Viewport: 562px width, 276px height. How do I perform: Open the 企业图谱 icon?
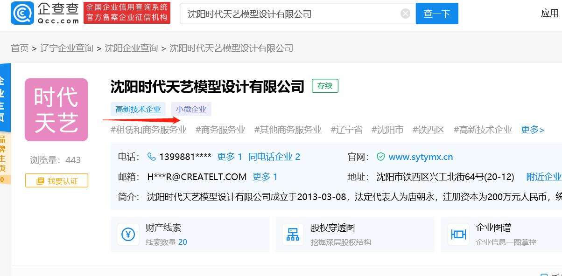[458, 235]
